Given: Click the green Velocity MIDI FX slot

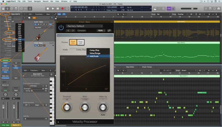Looking at the screenshot, I should pyautogui.click(x=5, y=60).
